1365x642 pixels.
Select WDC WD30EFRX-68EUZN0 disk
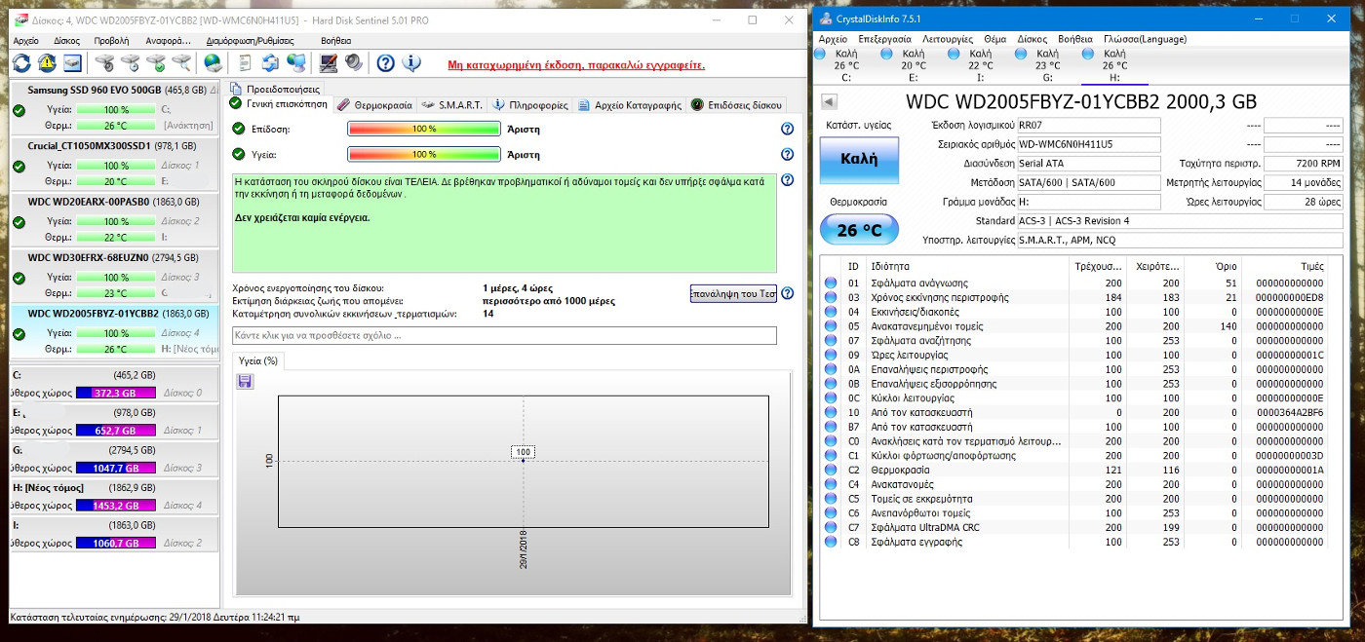pyautogui.click(x=114, y=277)
